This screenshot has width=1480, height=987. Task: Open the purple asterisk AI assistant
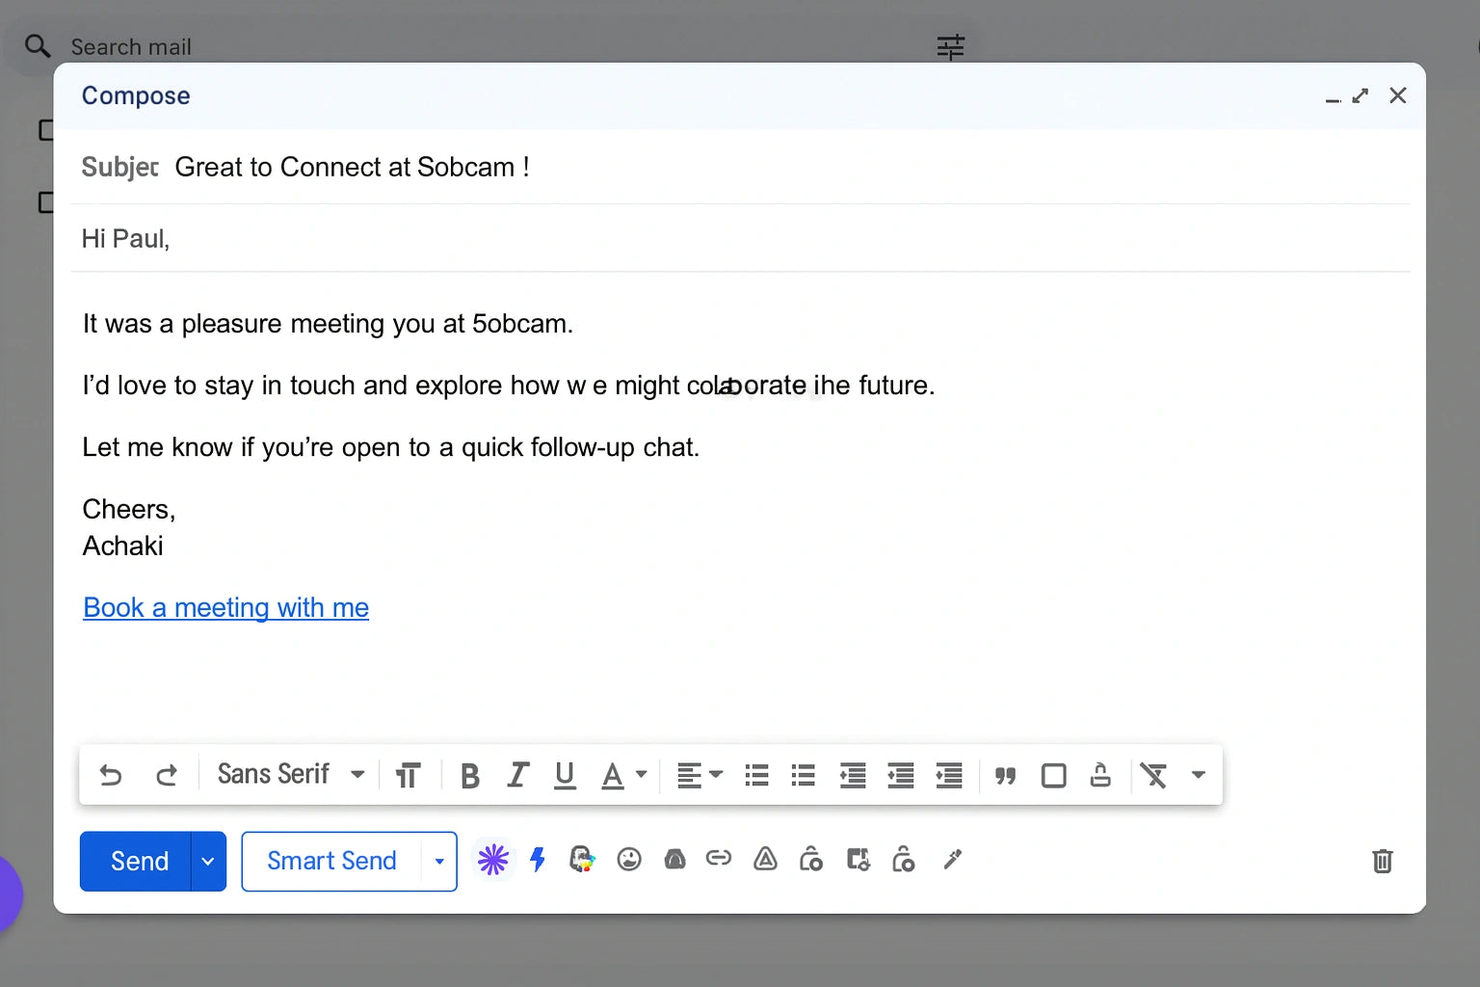[x=492, y=860]
